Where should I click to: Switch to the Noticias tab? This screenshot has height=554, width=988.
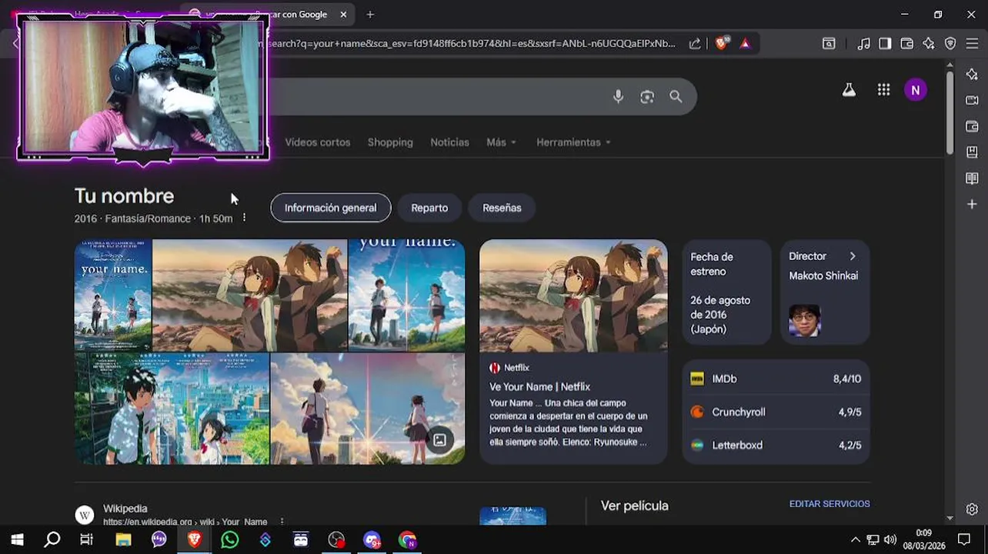449,142
